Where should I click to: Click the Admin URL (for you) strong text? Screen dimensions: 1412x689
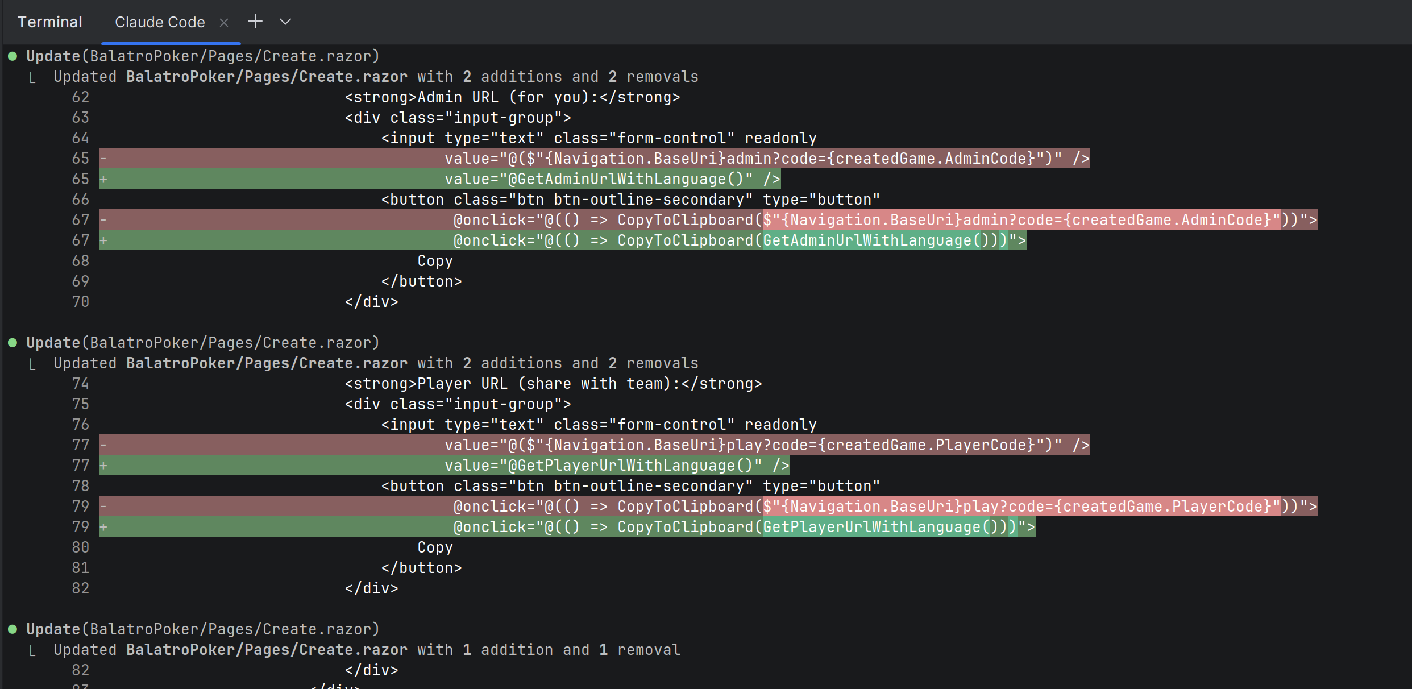coord(512,97)
